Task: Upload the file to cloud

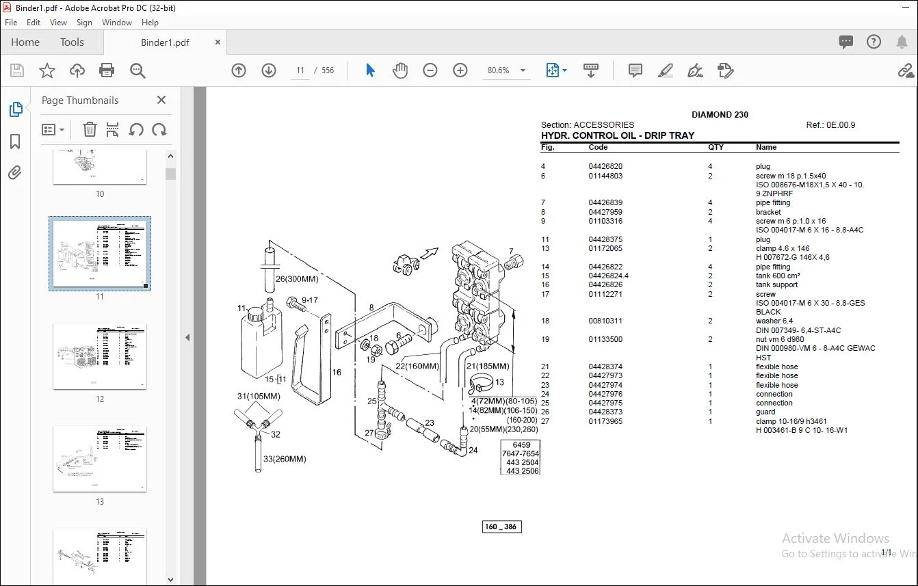Action: [x=77, y=70]
